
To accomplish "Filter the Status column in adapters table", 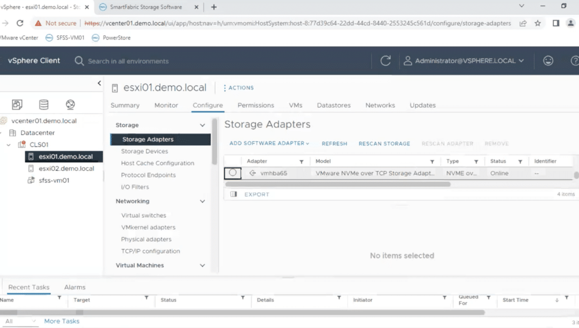I will [520, 162].
